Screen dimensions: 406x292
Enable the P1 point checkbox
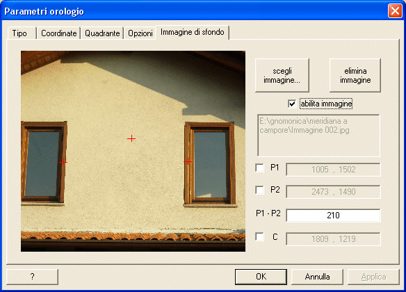click(259, 168)
